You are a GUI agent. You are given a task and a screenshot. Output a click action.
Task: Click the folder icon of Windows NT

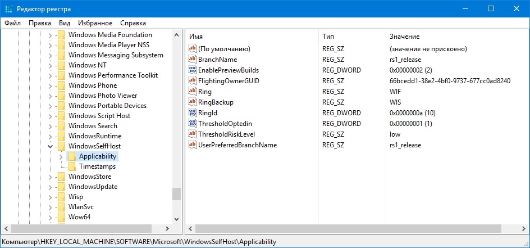point(61,65)
